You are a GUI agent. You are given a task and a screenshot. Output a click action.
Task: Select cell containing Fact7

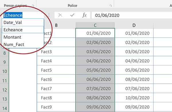(56, 89)
